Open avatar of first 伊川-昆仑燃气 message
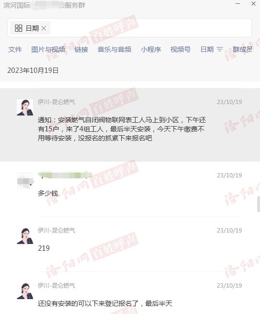This screenshot has height=314, width=260. click(25, 107)
